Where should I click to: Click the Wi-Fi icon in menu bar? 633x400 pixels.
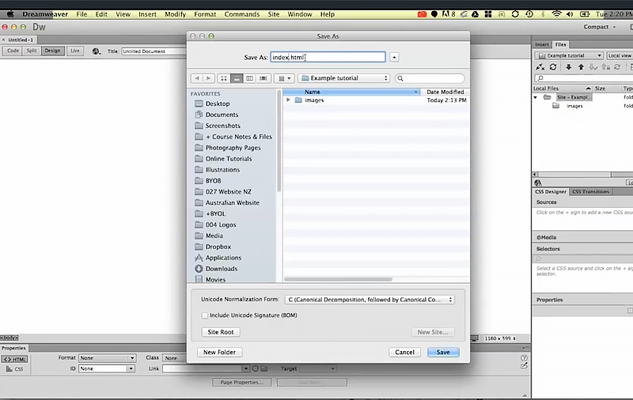pos(557,14)
